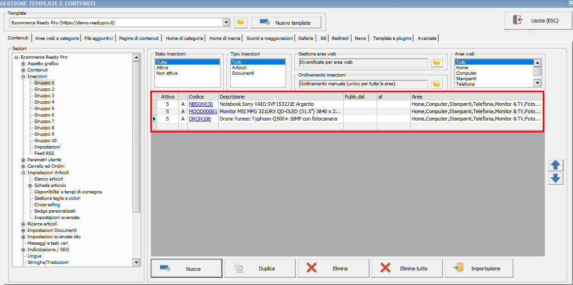573x285 pixels.
Task: Select Gruppo 2 in tree
Action: point(44,89)
